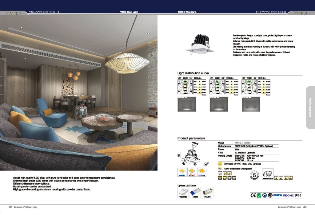The width and height of the screenshot is (315, 215).
Task: Open the sinorie.co.id link at top right
Action: (x=271, y=12)
